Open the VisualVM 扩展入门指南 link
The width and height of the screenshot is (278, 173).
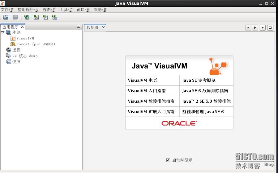[151, 112]
